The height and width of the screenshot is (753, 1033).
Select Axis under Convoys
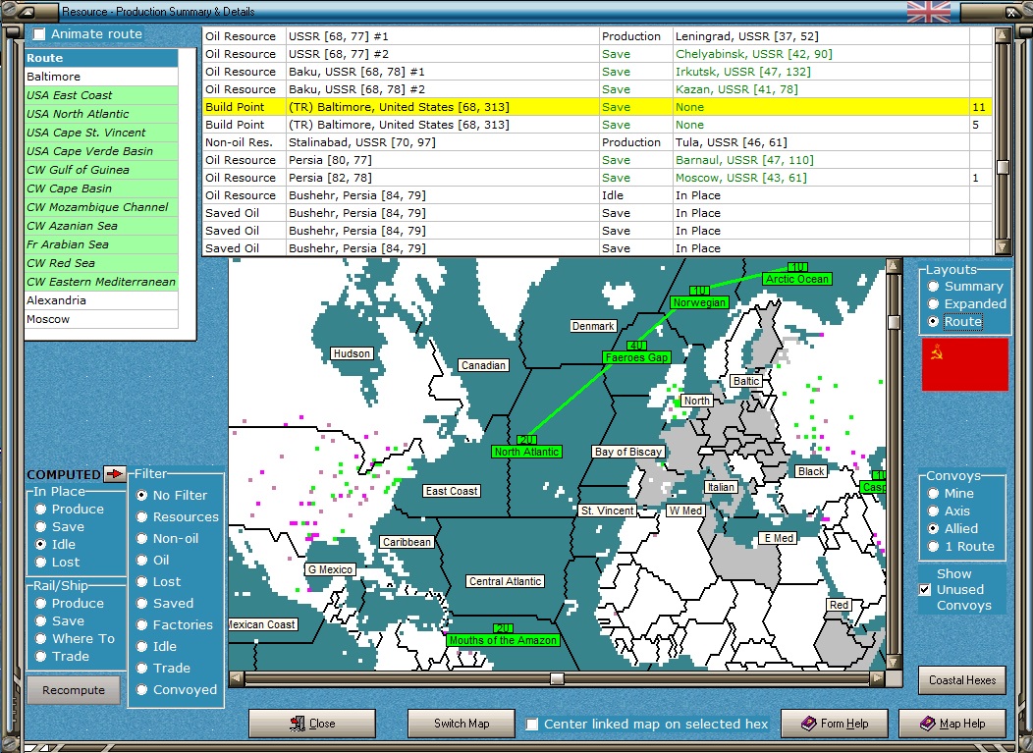point(934,511)
